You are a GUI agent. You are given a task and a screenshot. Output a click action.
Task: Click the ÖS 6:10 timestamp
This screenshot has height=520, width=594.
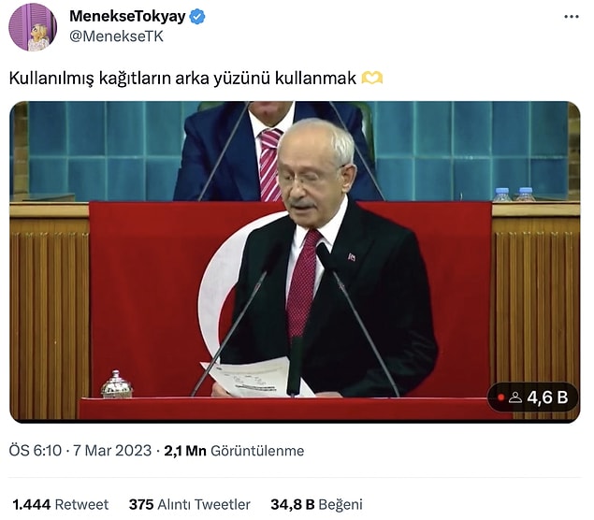[36, 451]
